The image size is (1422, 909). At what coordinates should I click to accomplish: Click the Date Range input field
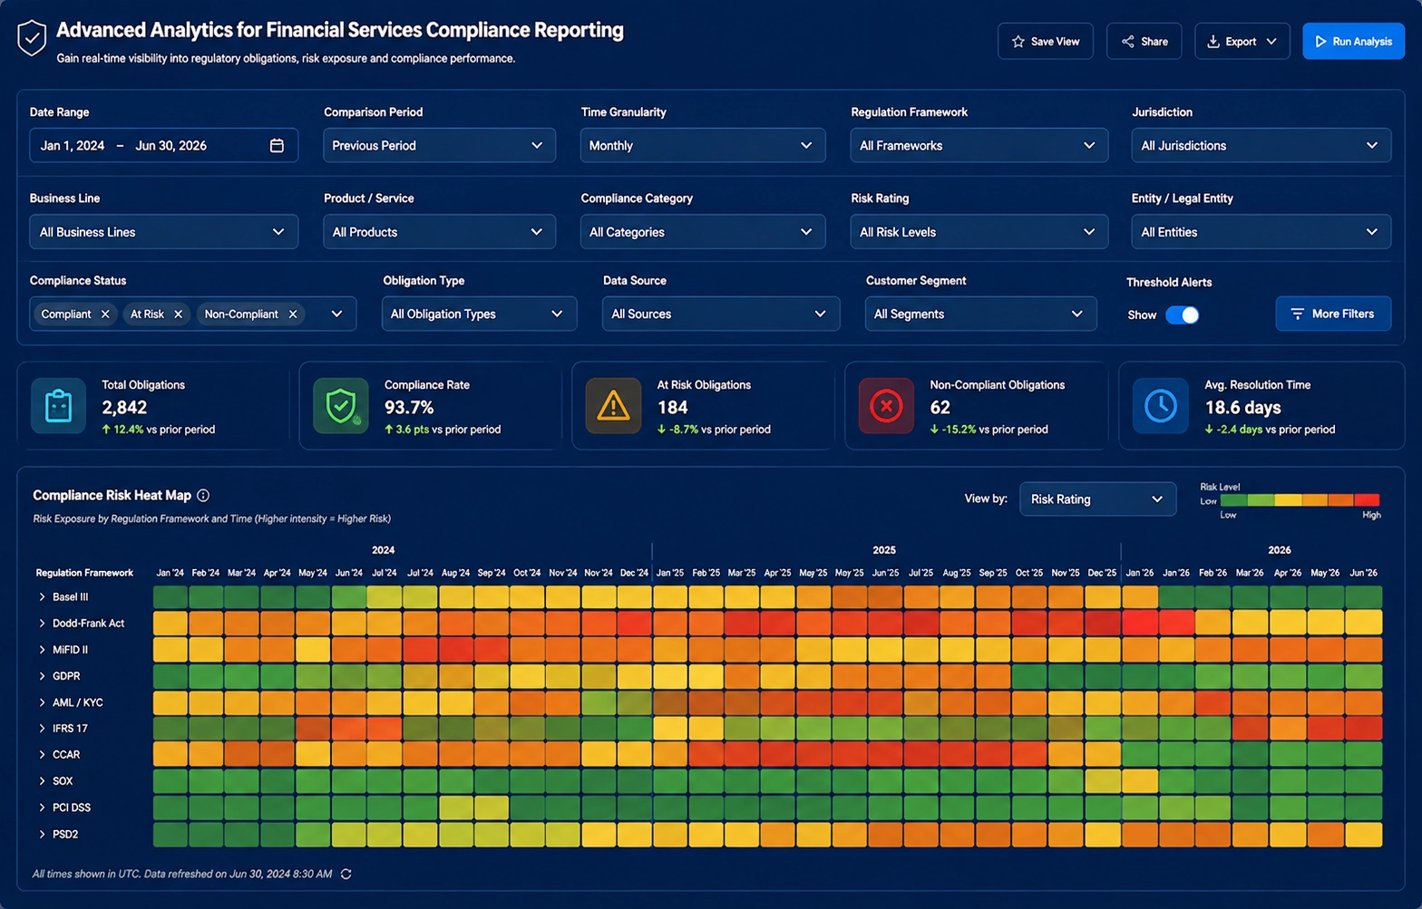pyautogui.click(x=164, y=145)
